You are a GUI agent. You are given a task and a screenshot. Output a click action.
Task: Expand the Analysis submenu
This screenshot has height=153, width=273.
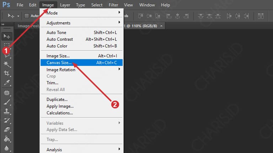119,149
